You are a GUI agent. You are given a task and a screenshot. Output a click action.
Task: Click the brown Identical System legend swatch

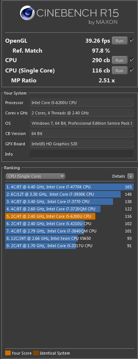(x=36, y=353)
